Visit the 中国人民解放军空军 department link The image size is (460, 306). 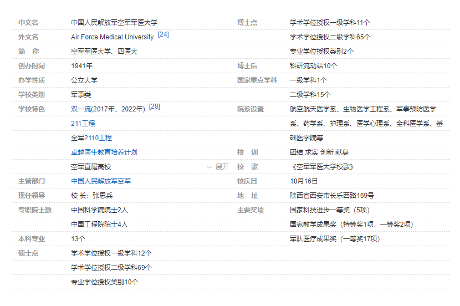tap(101, 181)
